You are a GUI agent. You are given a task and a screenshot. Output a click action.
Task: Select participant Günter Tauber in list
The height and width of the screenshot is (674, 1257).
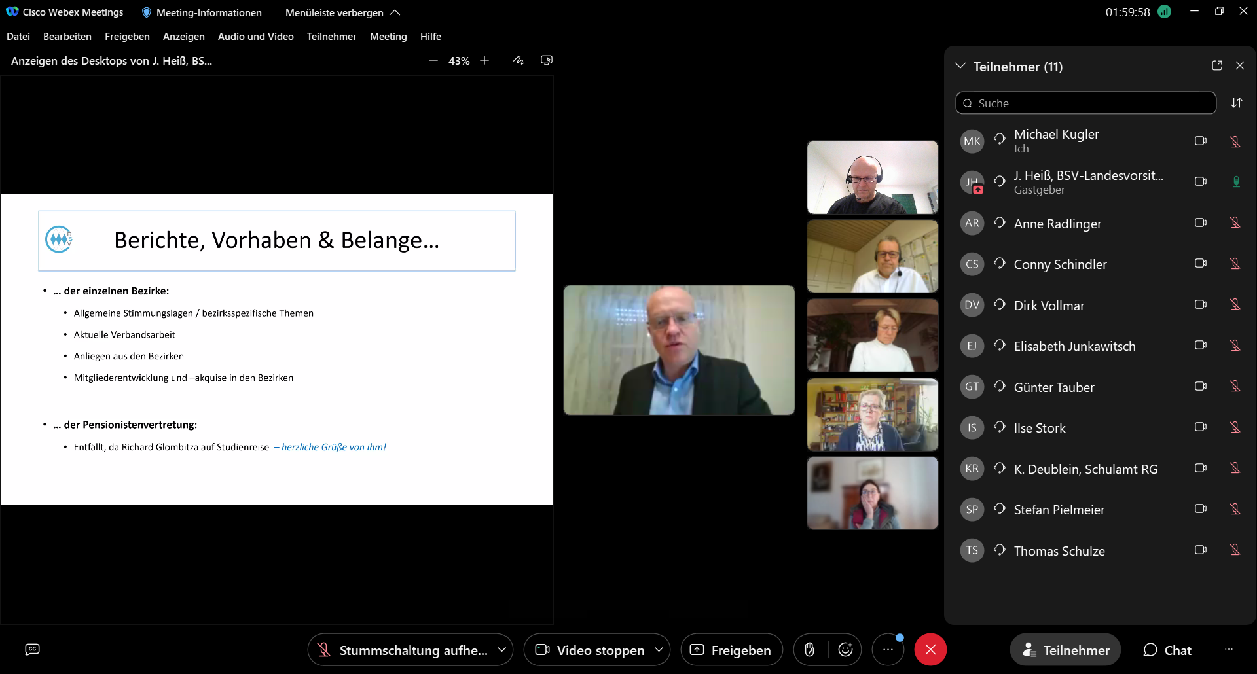point(1100,387)
